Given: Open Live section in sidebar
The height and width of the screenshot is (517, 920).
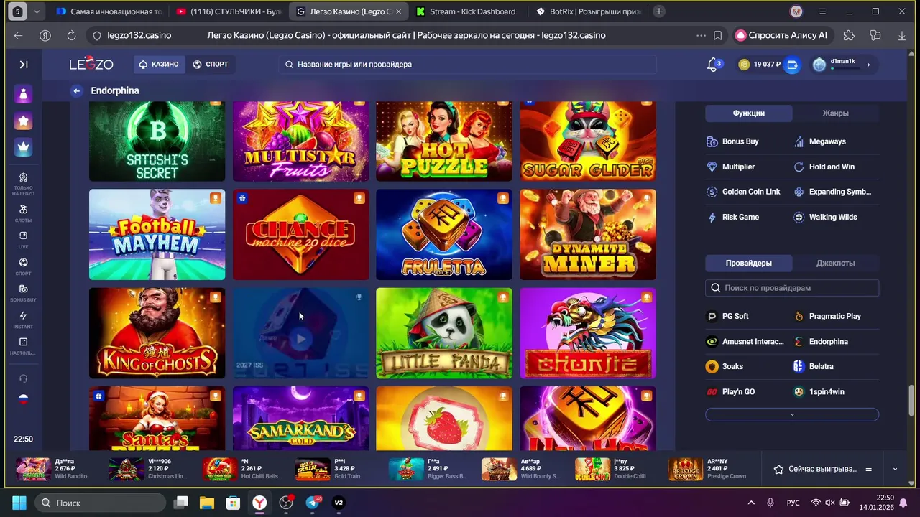Looking at the screenshot, I should pyautogui.click(x=24, y=240).
